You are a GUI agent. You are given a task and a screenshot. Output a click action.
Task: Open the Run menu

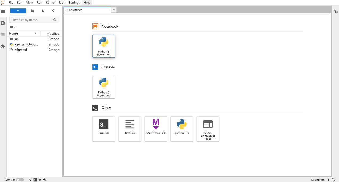point(40,2)
